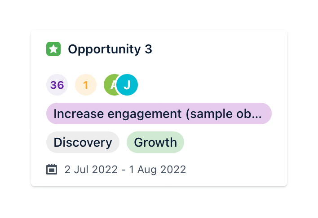Click the green star opportunity icon
318x218 pixels.
(x=53, y=49)
